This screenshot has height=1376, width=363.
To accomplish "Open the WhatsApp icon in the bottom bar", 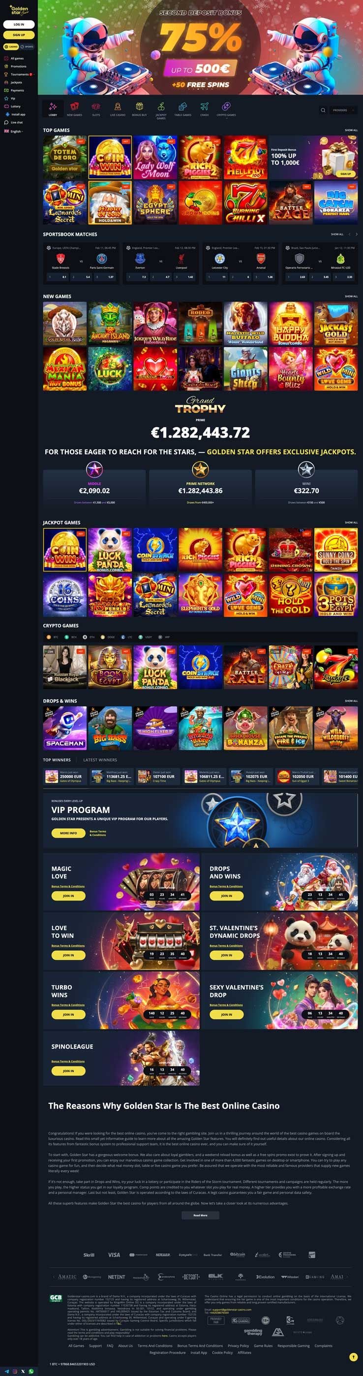I will point(31,1371).
